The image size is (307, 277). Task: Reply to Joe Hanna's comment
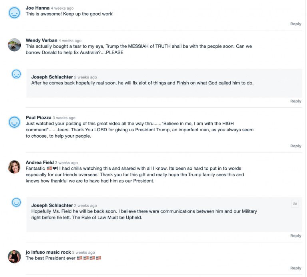295,24
